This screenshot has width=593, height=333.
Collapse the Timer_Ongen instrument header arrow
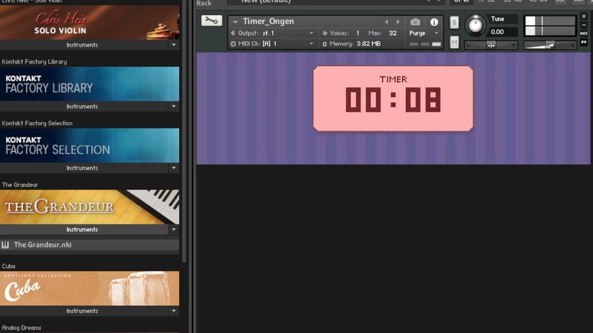(235, 22)
